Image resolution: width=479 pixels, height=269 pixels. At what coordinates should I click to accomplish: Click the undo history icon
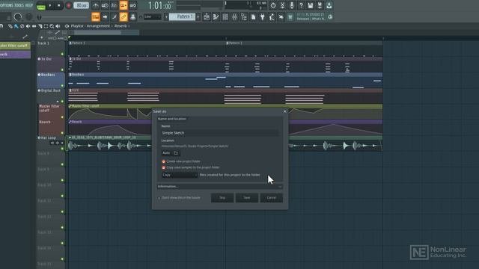click(273, 5)
